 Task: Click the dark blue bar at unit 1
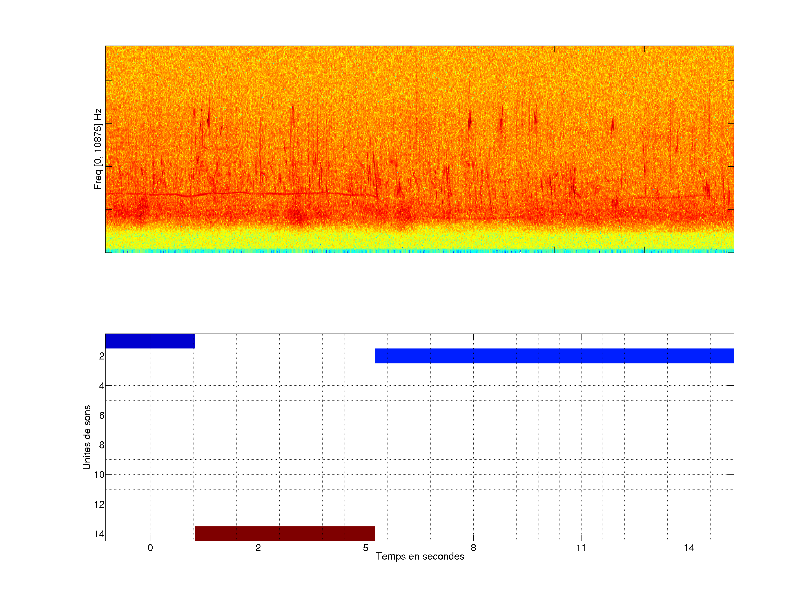tap(150, 341)
